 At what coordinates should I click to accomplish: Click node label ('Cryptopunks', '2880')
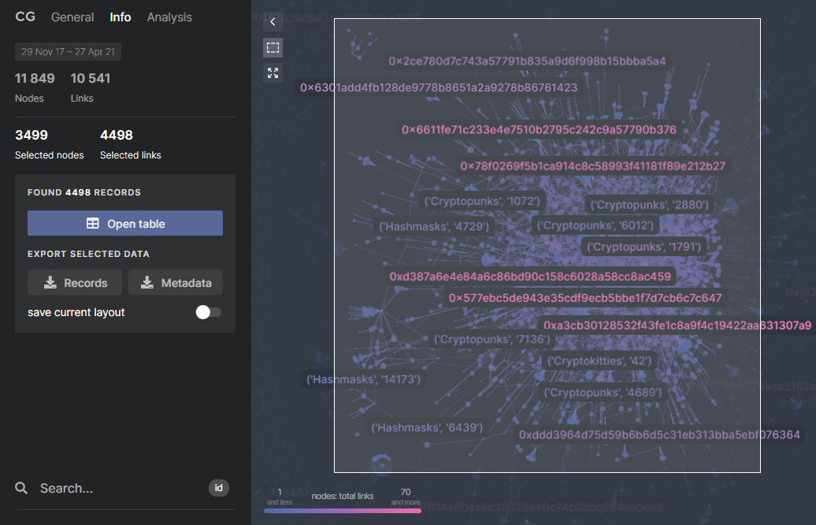[x=650, y=205]
